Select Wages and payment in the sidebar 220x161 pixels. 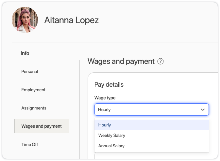click(42, 126)
